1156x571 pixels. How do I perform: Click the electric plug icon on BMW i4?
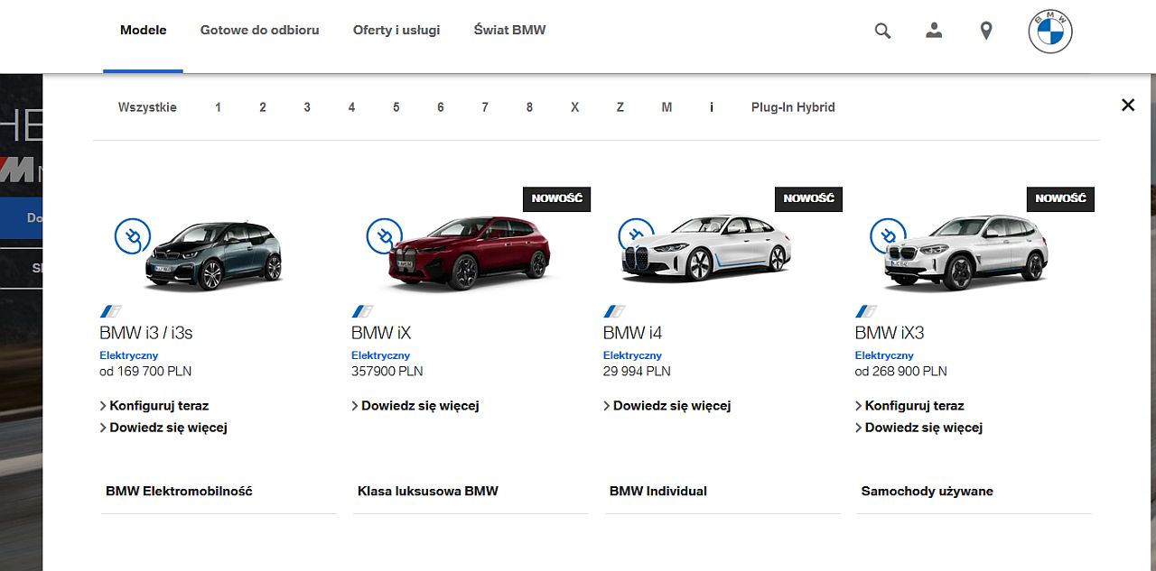(637, 236)
